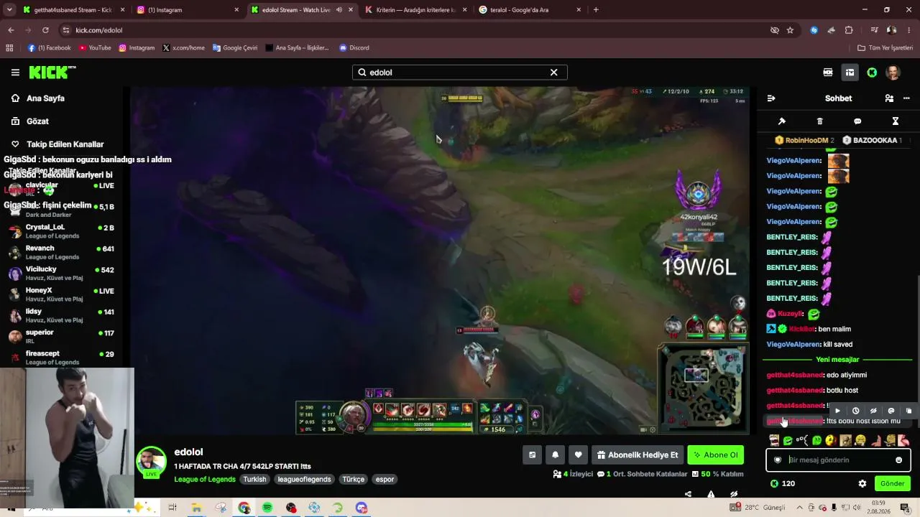Go to Ana Sayfa in sidebar
This screenshot has height=517, width=920.
pyautogui.click(x=45, y=98)
